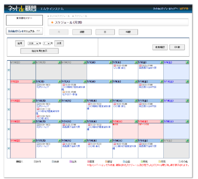
Task: Add a schedule on 7/29(水)
Action: [111, 141]
